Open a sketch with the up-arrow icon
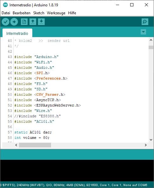The width and height of the screenshot is (154, 188). 33,22
